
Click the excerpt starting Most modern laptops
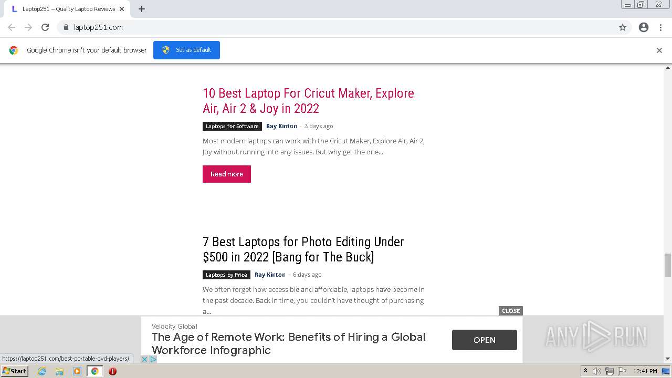click(313, 146)
